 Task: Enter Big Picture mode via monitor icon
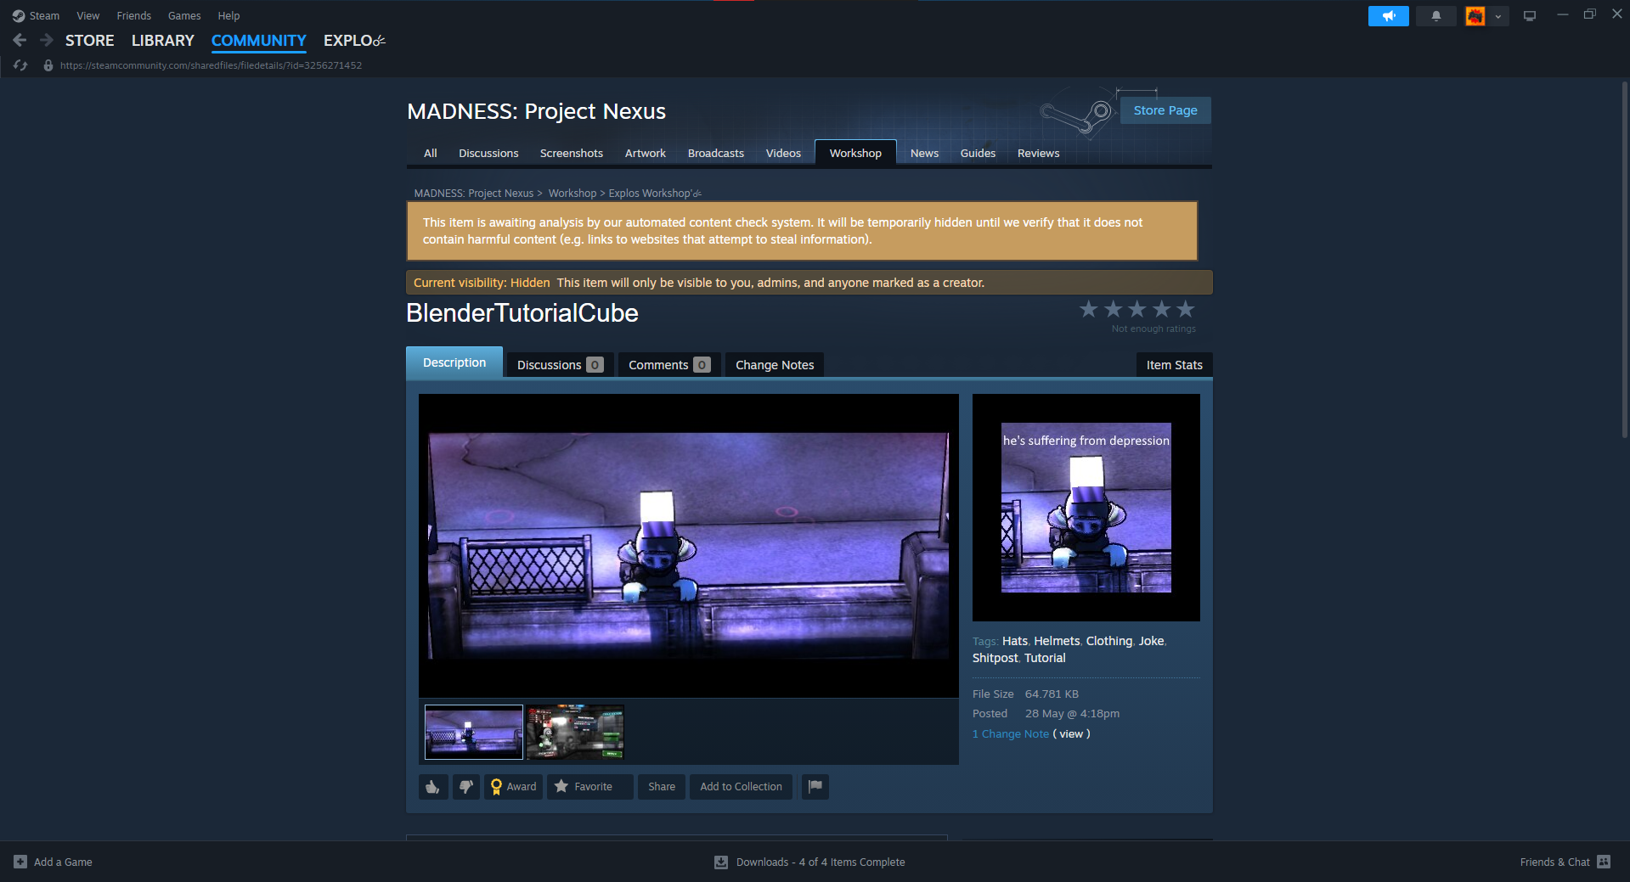[1530, 16]
